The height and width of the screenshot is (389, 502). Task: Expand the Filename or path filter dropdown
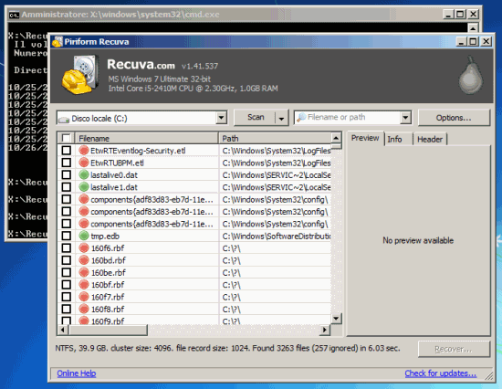tap(405, 118)
